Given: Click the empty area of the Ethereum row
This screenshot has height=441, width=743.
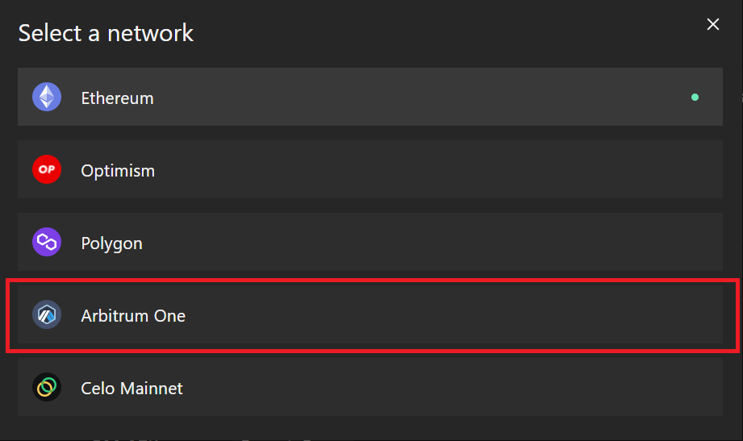Looking at the screenshot, I should [417, 97].
